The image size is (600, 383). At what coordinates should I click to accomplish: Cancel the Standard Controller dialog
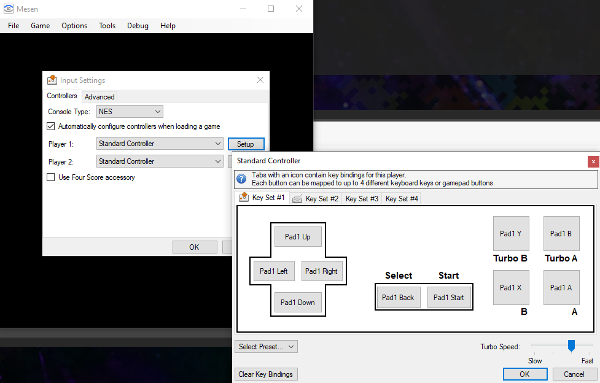(x=574, y=374)
